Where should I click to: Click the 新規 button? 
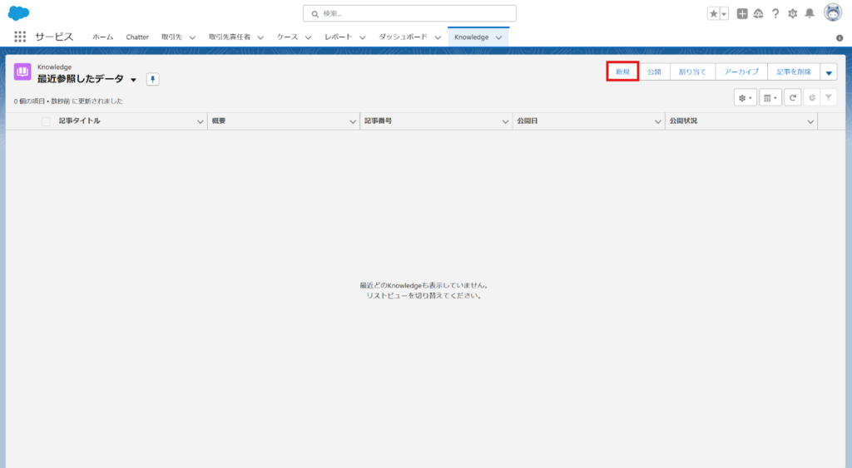coord(622,72)
